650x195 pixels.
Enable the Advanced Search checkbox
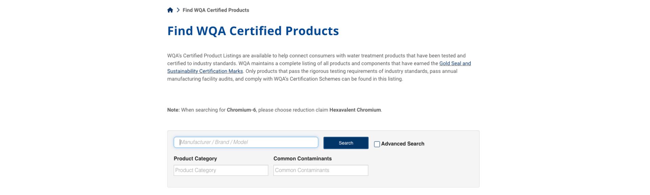(377, 144)
